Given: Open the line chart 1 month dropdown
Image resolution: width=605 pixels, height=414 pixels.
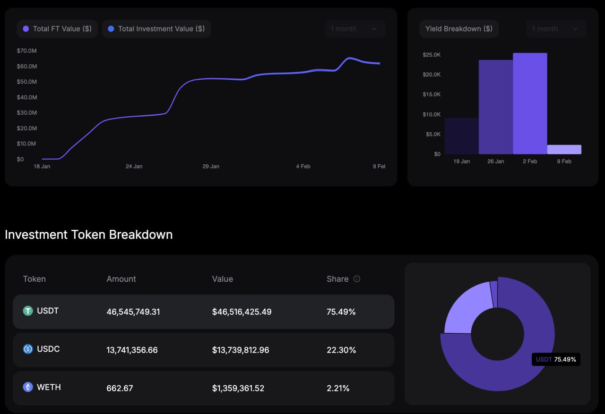Looking at the screenshot, I should (x=354, y=29).
